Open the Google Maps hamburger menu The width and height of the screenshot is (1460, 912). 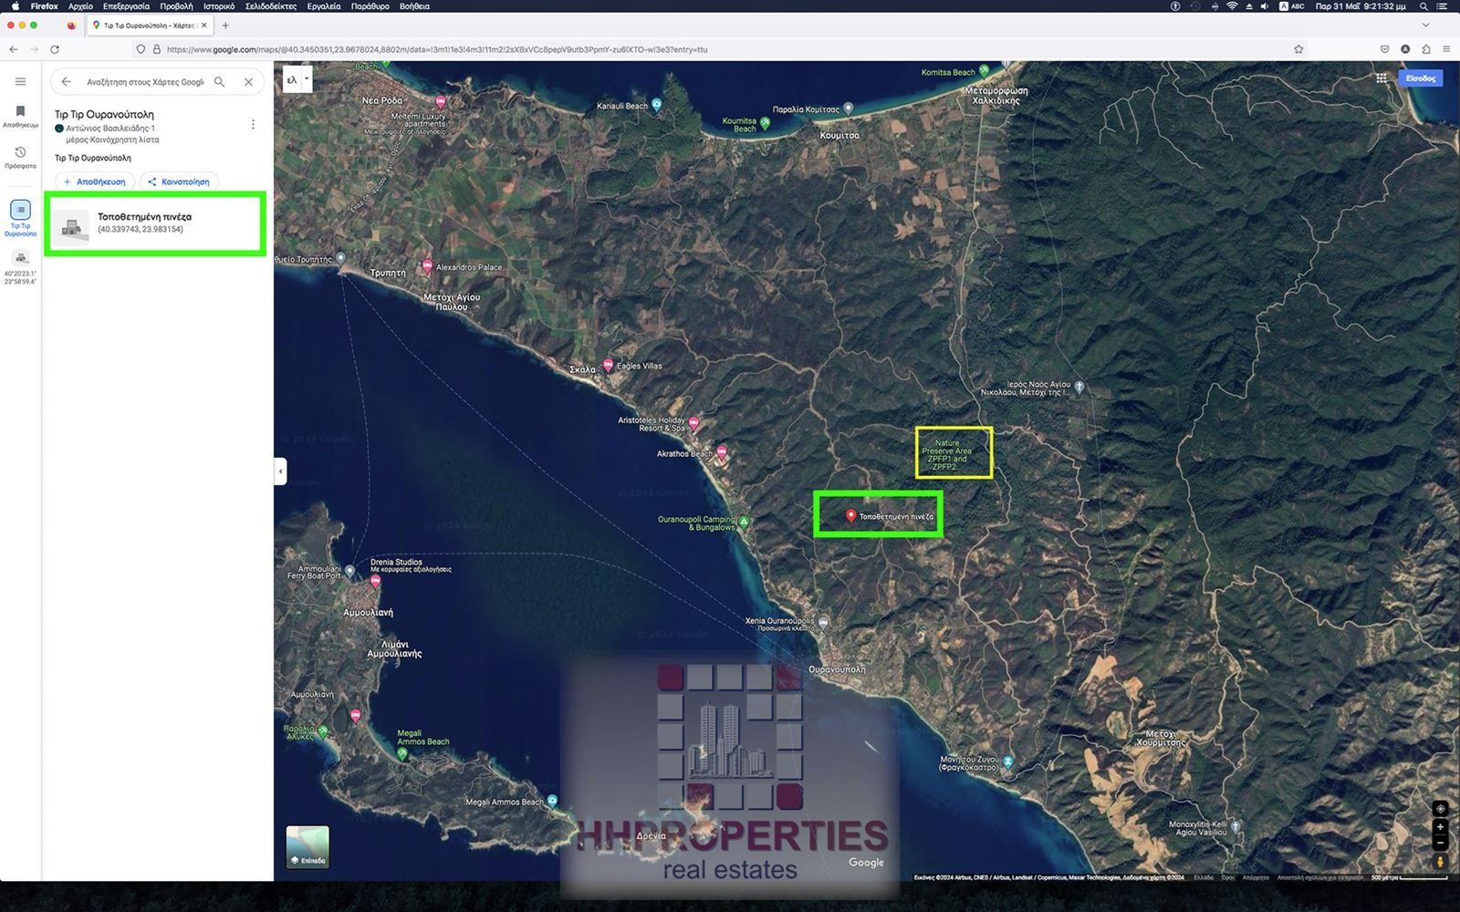coord(20,82)
